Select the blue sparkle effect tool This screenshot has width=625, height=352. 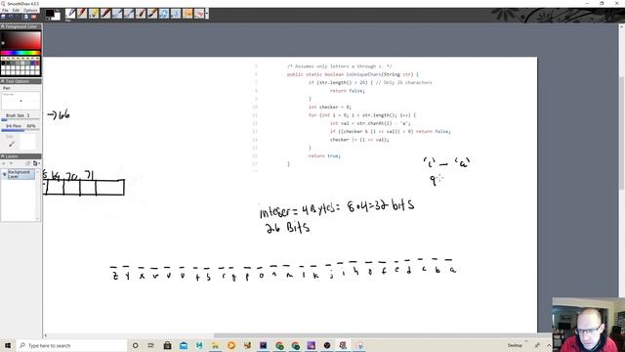coord(164,14)
